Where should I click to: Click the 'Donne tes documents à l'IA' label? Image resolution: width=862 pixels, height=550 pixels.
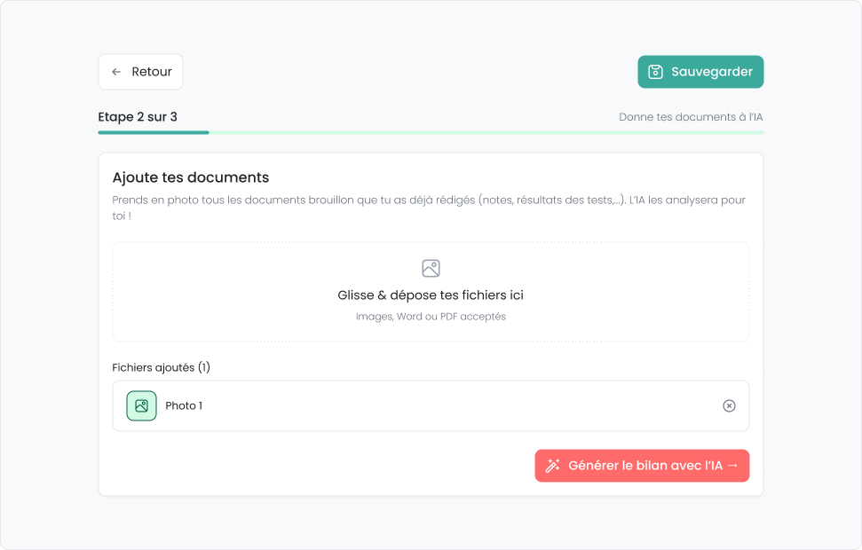pos(691,117)
